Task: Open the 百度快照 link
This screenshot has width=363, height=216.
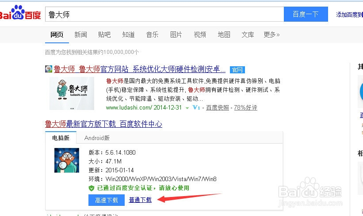Action: pos(218,107)
